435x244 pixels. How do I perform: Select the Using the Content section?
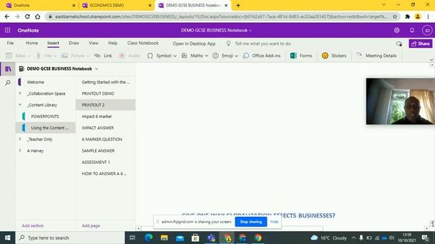[x=46, y=128]
